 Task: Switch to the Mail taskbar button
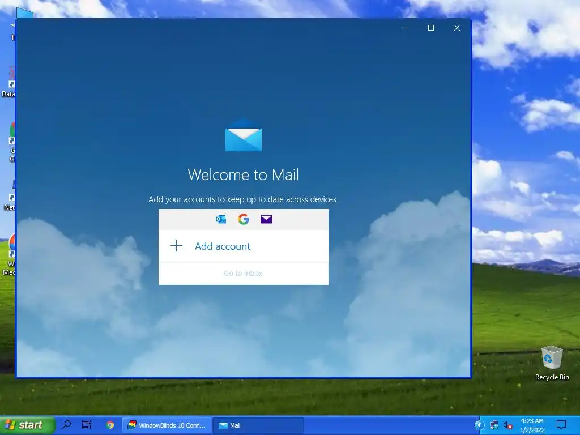(258, 425)
